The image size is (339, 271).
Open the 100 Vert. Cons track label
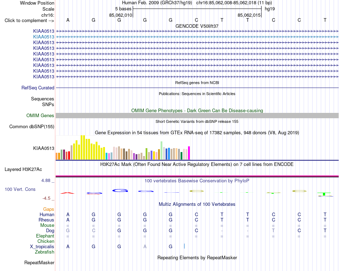coord(20,189)
